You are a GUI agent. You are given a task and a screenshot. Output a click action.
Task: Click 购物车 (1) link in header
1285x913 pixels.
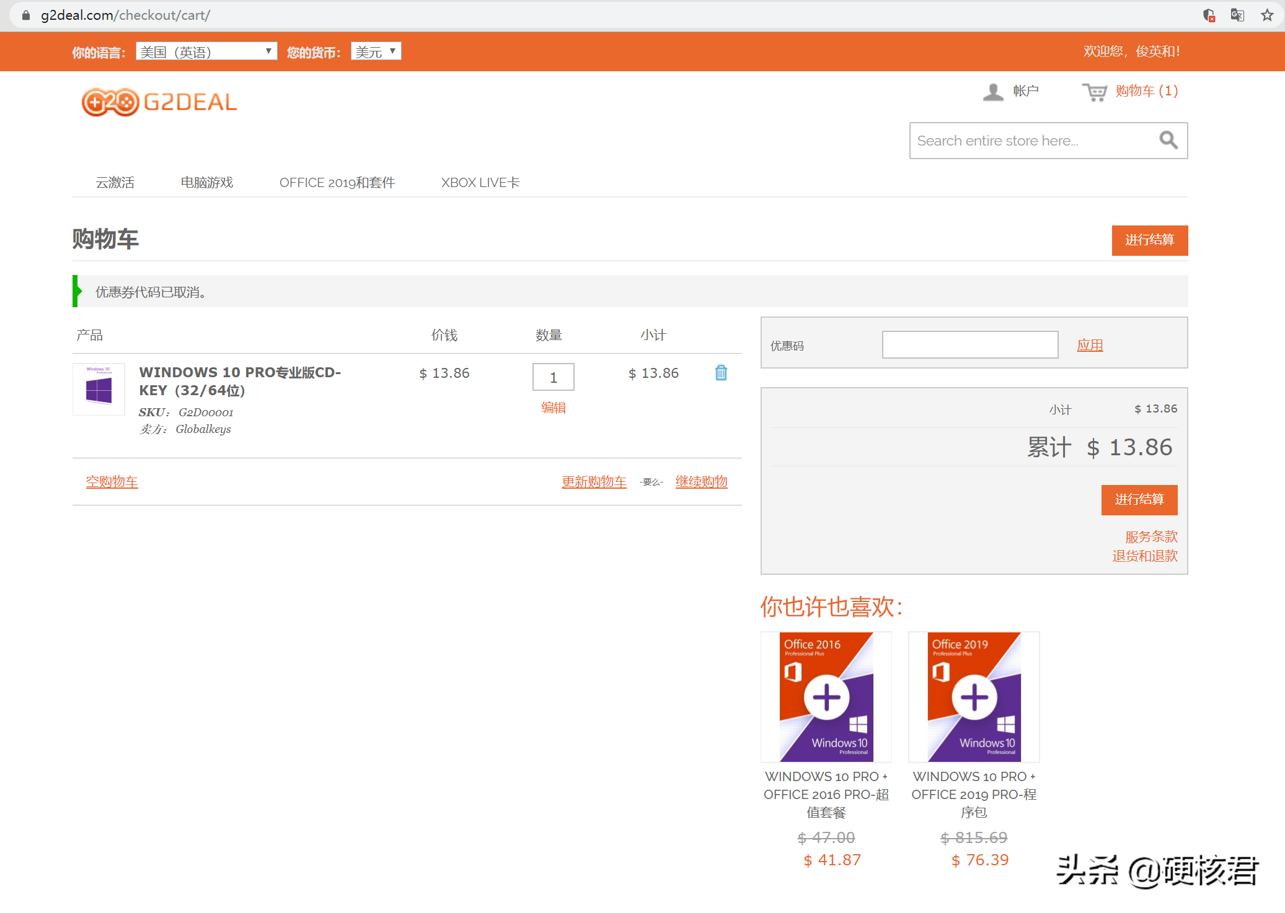pos(1147,91)
